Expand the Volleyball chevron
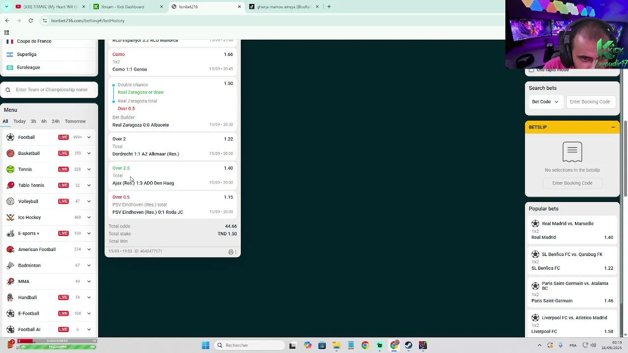This screenshot has width=628, height=353. click(89, 202)
